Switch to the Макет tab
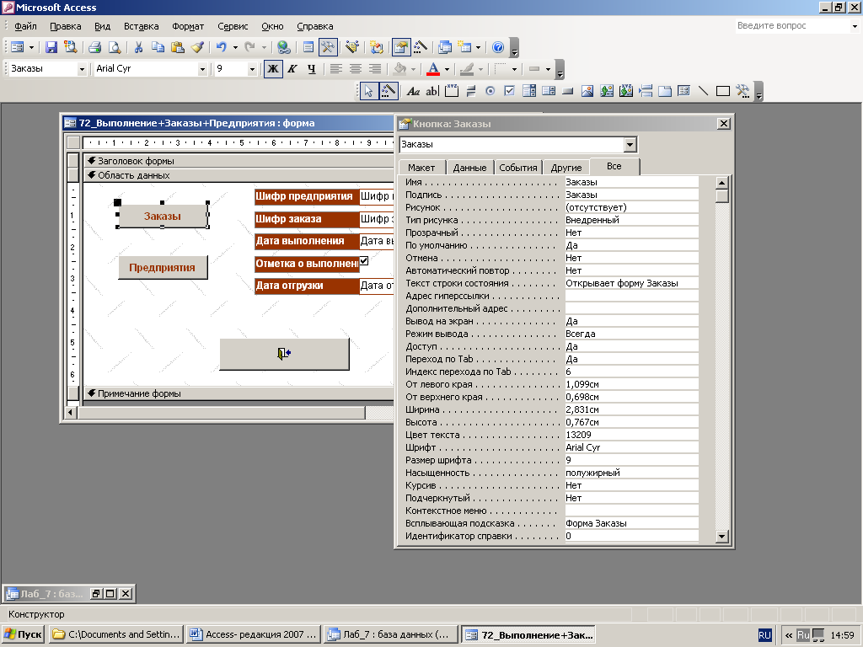 (421, 168)
